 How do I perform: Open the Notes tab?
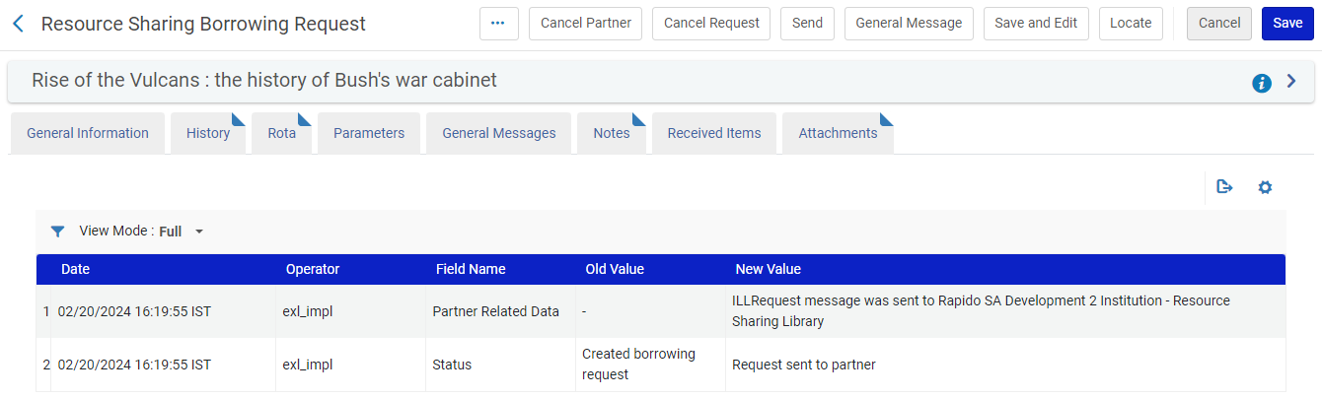pos(611,133)
